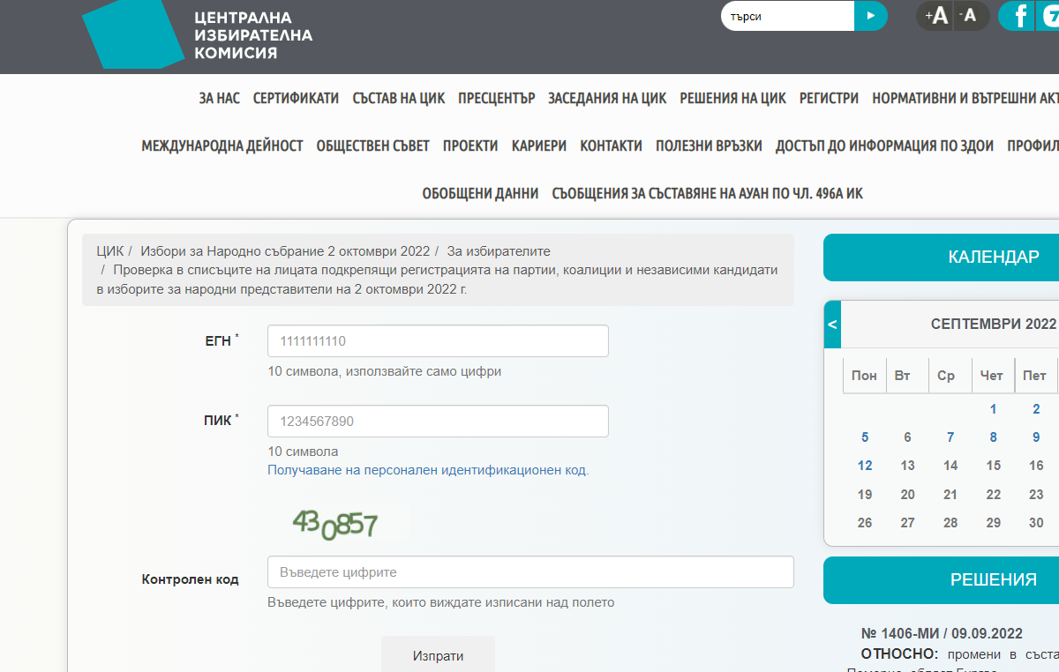Click the РЕШЕНИЯ panel header
Screen dimensions: 1059x672
pyautogui.click(x=941, y=580)
